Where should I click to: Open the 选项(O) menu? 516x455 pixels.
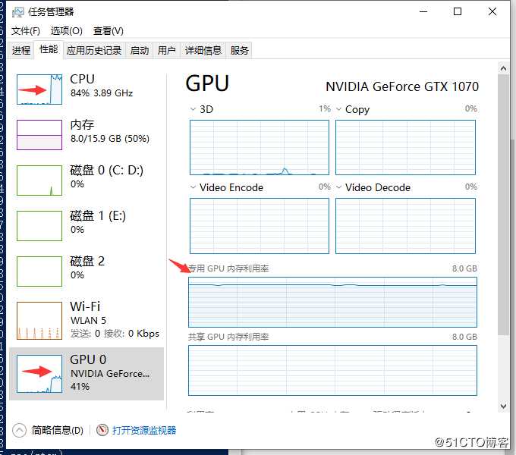[67, 31]
